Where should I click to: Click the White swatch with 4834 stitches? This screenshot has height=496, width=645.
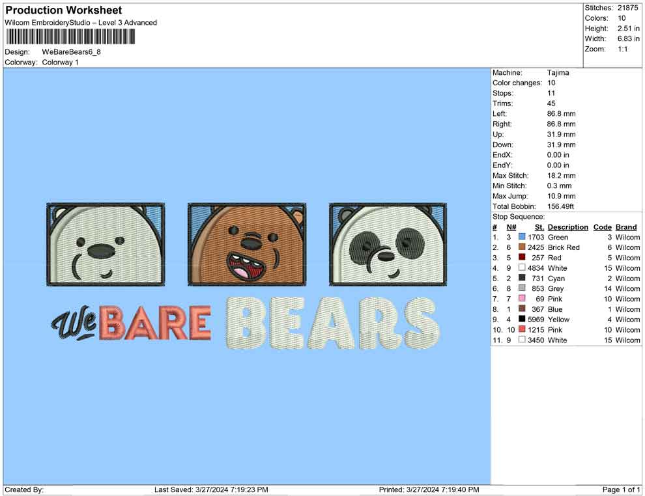click(x=522, y=268)
